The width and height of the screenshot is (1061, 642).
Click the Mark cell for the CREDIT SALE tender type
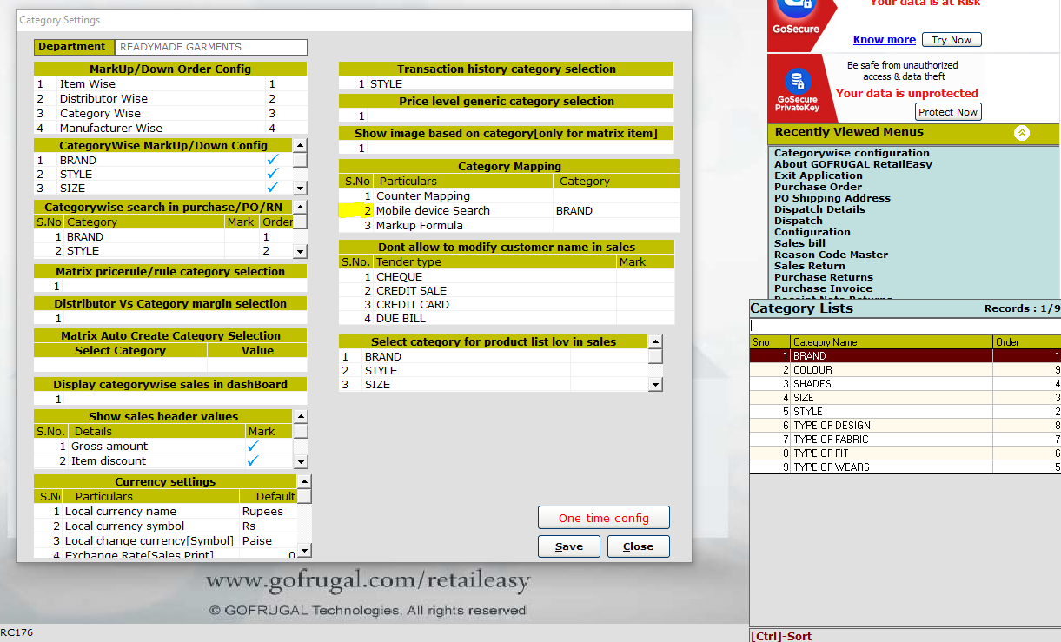click(645, 290)
